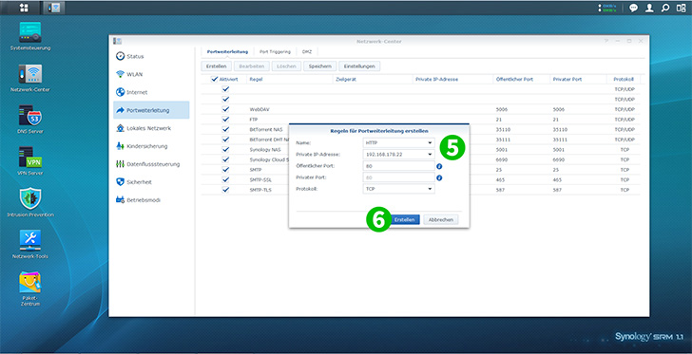The width and height of the screenshot is (692, 354).
Task: Go to Lokales Netzwerk in sidebar
Action: (x=151, y=128)
